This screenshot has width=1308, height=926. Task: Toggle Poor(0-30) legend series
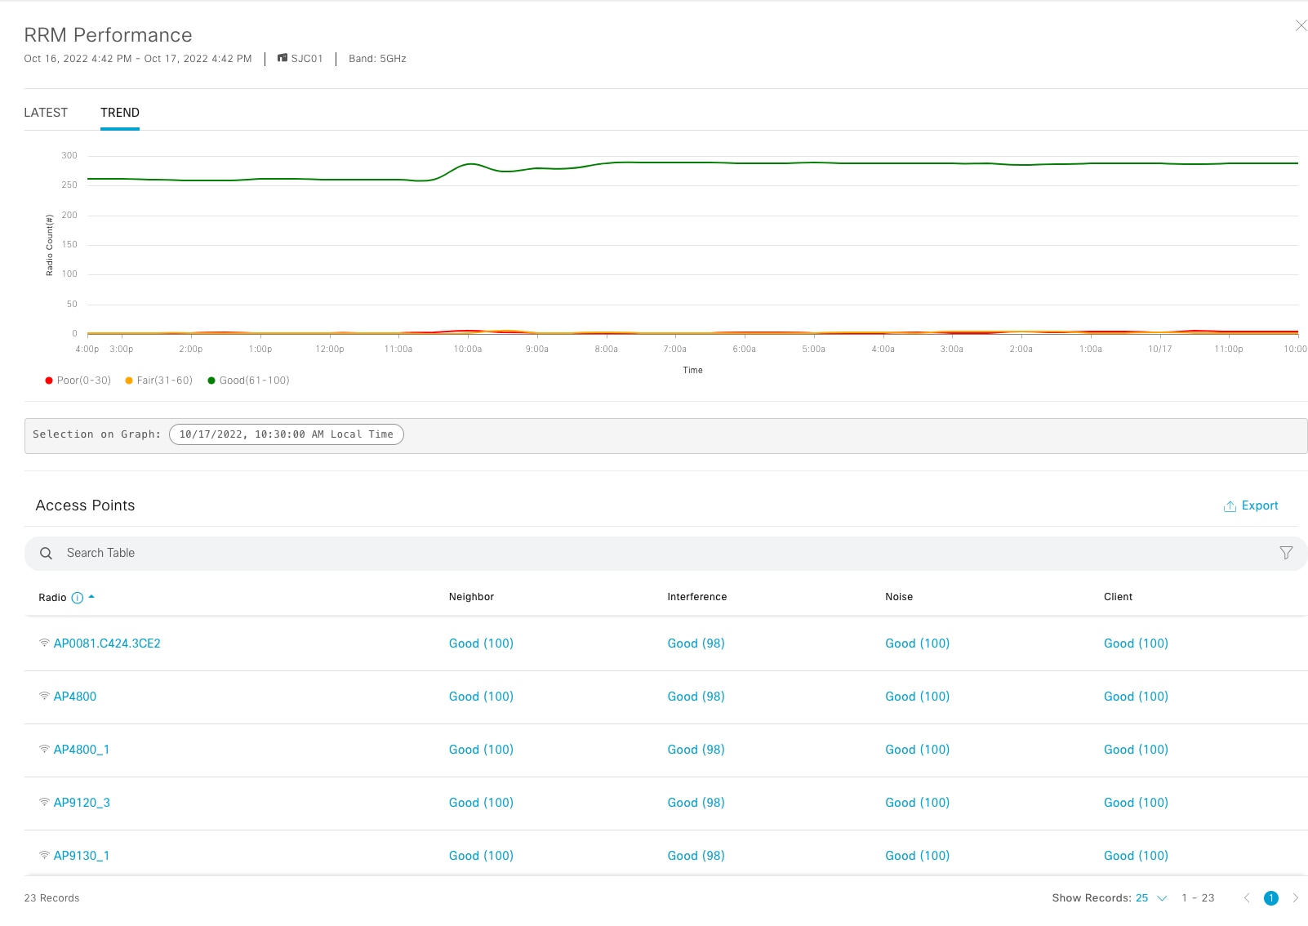pos(78,381)
